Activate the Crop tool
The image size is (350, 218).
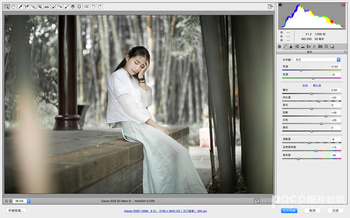(x=40, y=7)
